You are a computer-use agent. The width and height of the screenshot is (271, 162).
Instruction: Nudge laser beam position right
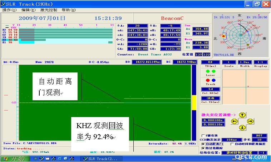click(250, 121)
